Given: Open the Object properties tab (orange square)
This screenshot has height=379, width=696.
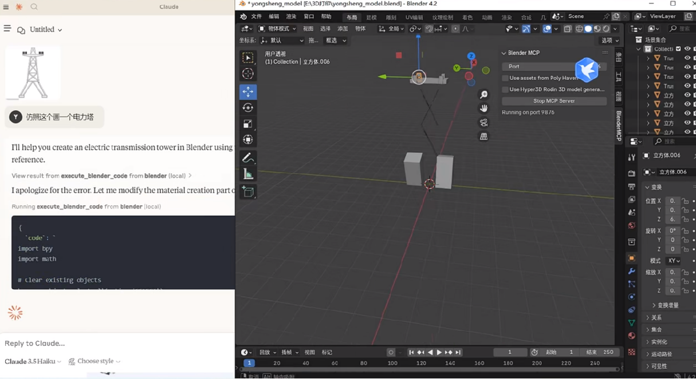Looking at the screenshot, I should [x=631, y=258].
